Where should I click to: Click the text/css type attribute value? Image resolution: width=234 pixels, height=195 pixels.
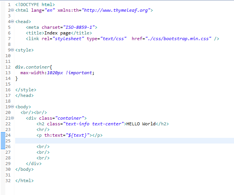(x=114, y=39)
